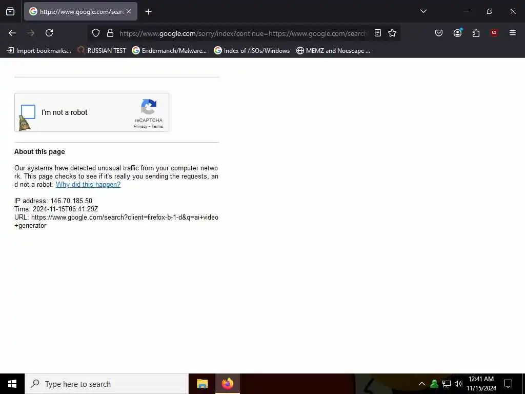Open reCAPTCHA Privacy link

140,126
